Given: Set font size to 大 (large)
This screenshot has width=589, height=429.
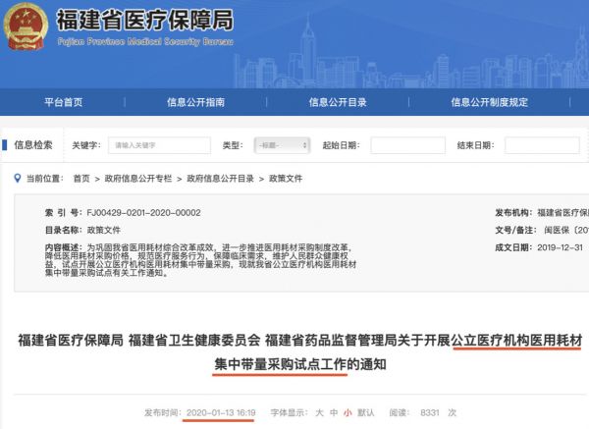Looking at the screenshot, I should pos(318,413).
